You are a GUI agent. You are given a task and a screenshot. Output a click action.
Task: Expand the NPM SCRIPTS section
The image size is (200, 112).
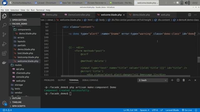click(x=25, y=106)
